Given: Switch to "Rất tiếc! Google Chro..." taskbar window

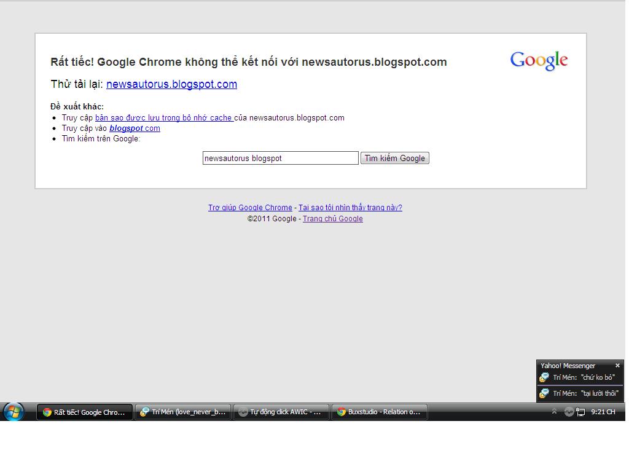Looking at the screenshot, I should (85, 412).
